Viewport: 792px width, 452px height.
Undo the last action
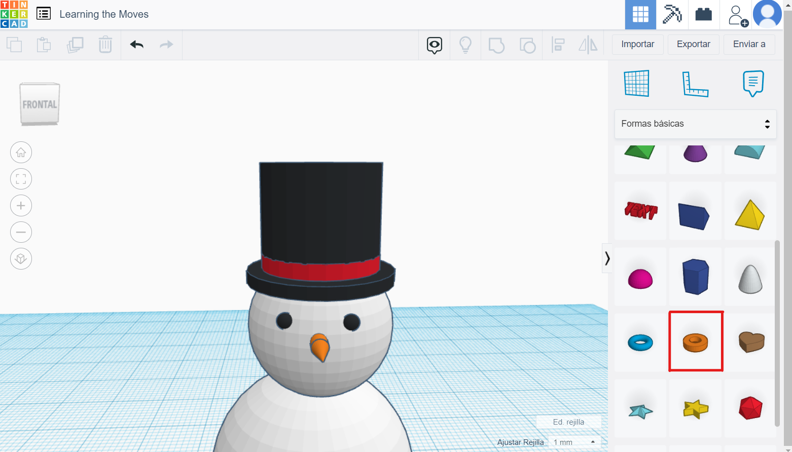137,45
